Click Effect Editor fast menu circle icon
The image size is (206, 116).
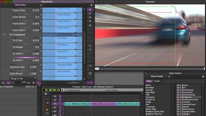click(91, 5)
